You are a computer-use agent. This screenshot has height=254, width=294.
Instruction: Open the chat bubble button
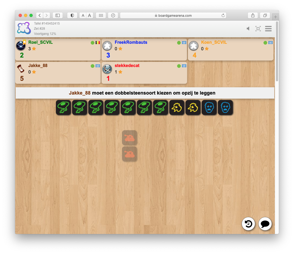coord(265,224)
